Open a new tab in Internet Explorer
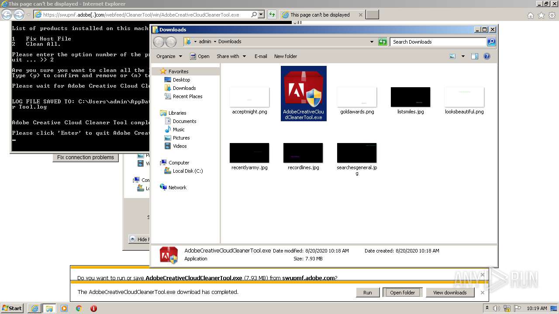Screen dimensions: 559x314 pyautogui.click(x=372, y=14)
